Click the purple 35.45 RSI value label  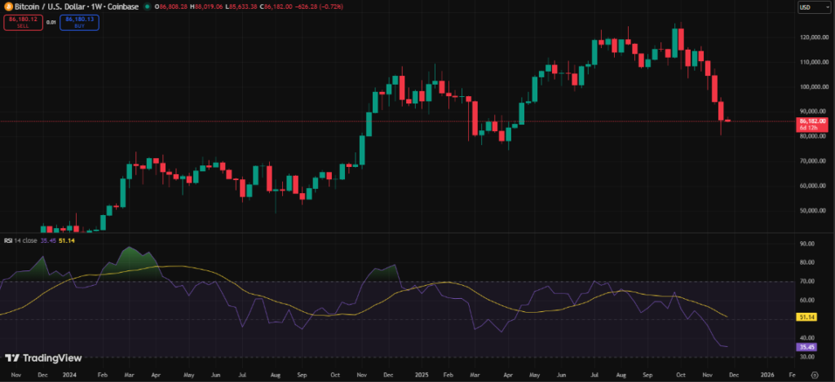808,347
